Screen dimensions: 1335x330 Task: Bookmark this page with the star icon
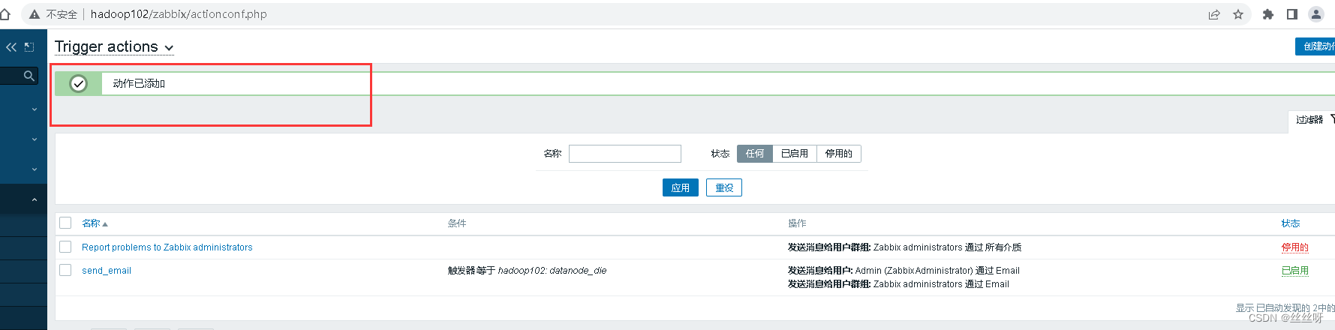coord(1238,14)
